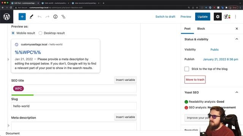243x136 pixels.
Task: Switch to the Post sidebar tab
Action: pyautogui.click(x=187, y=29)
